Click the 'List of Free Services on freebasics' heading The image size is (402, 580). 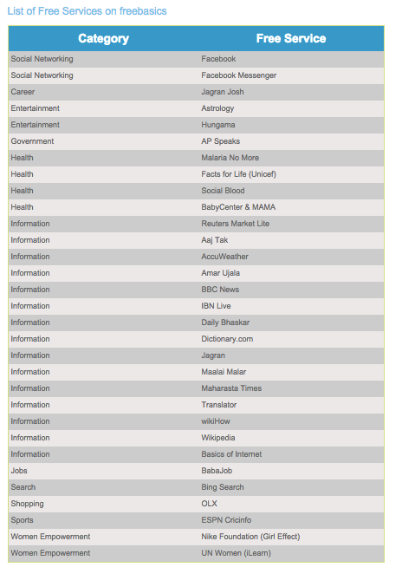87,11
